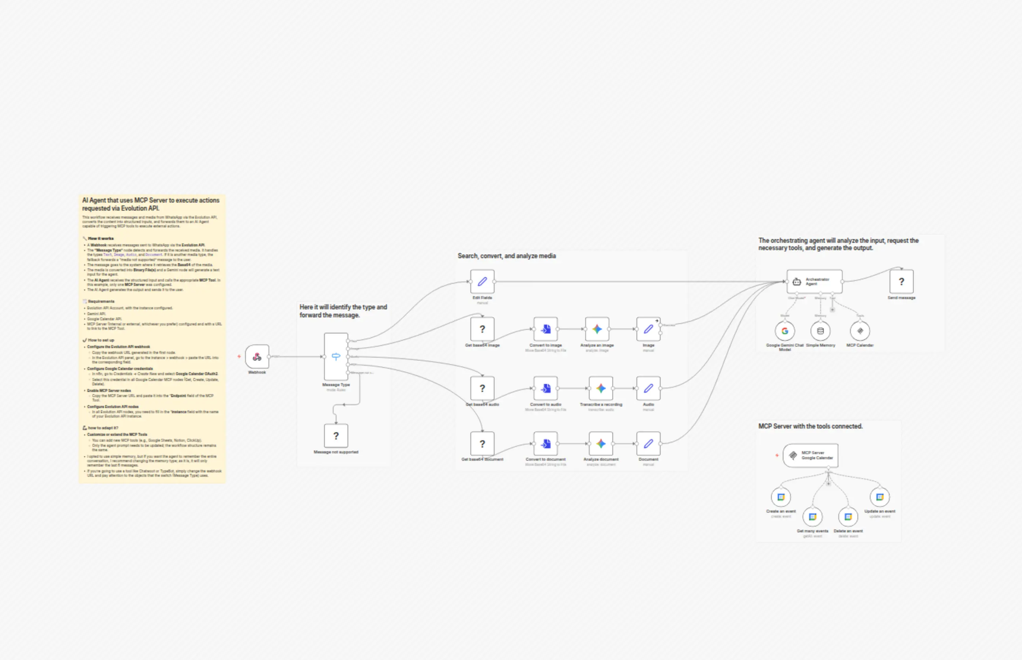Click the Send message node
The height and width of the screenshot is (660, 1022).
coord(901,281)
